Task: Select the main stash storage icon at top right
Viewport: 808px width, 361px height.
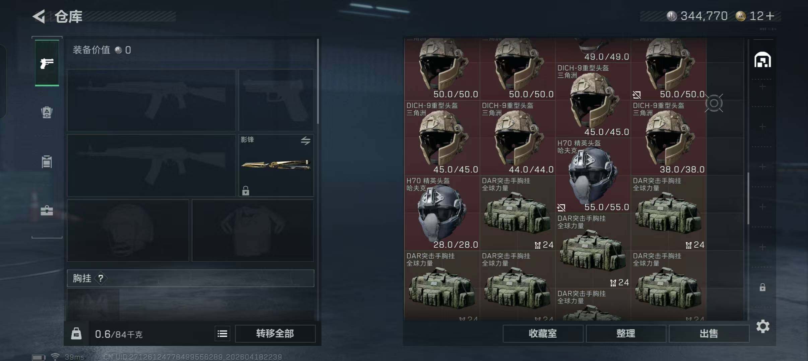Action: point(762,60)
